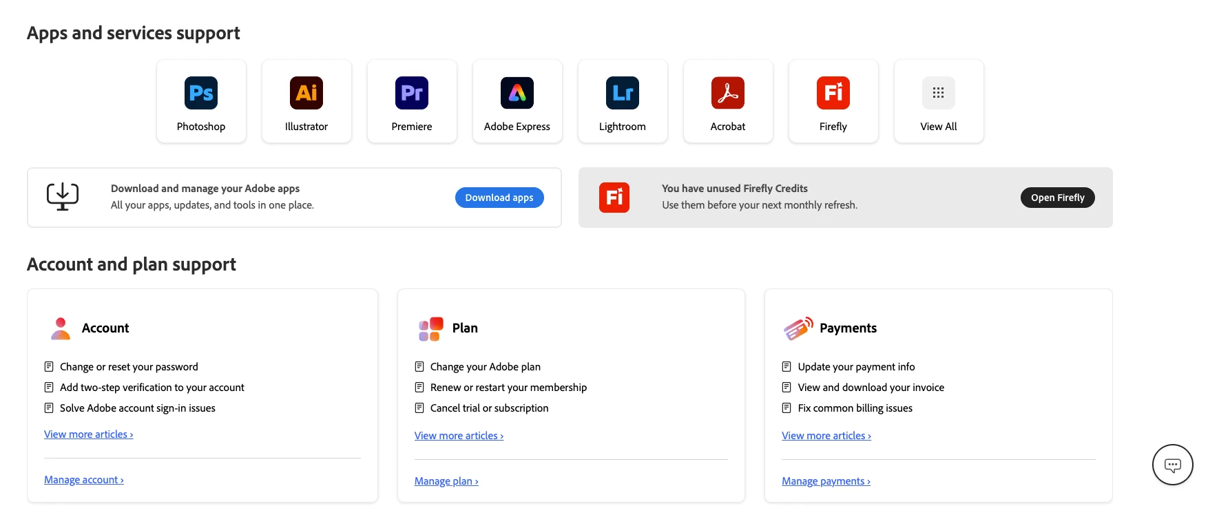Click the Adobe Express label text
Screen dimensions: 1208x517
point(517,127)
